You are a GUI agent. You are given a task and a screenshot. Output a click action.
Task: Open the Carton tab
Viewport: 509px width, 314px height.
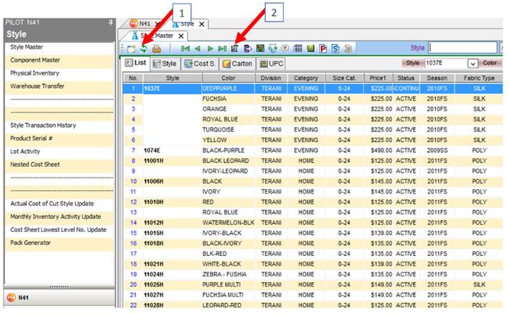pyautogui.click(x=237, y=64)
